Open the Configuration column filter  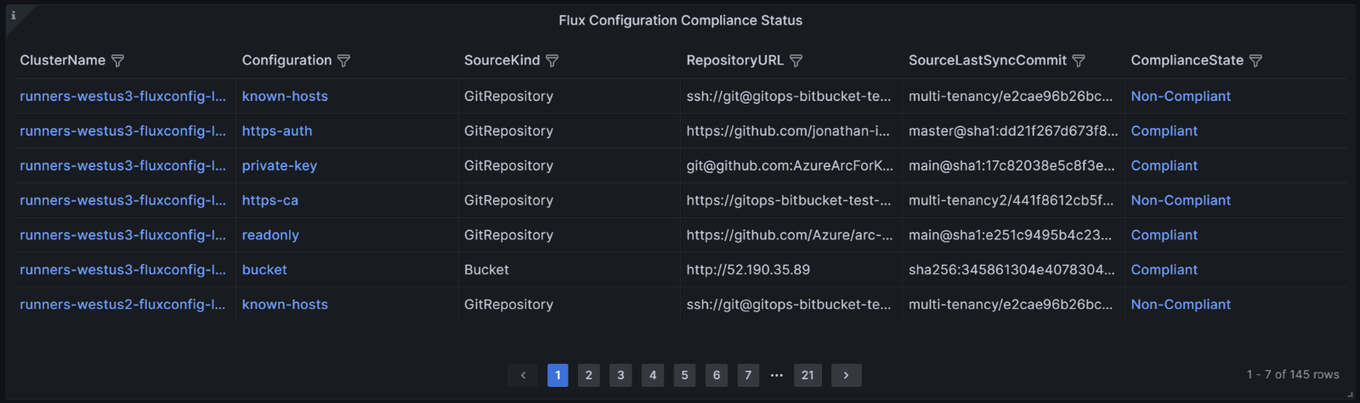tap(343, 60)
